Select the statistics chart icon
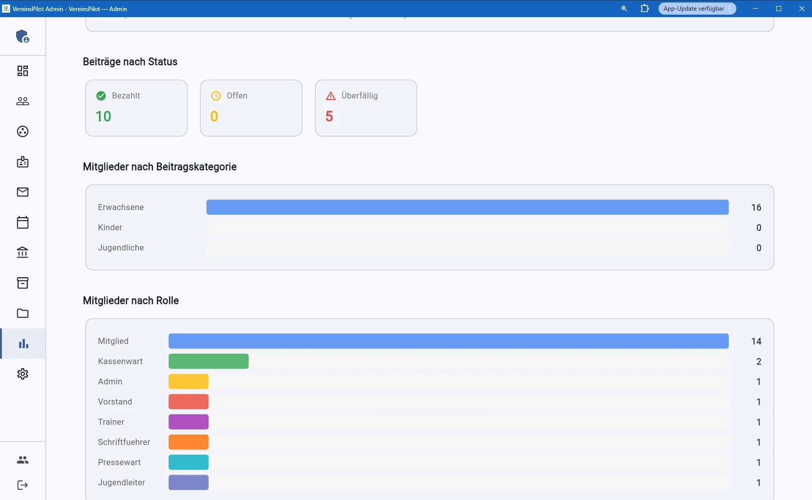The width and height of the screenshot is (812, 500). click(22, 343)
